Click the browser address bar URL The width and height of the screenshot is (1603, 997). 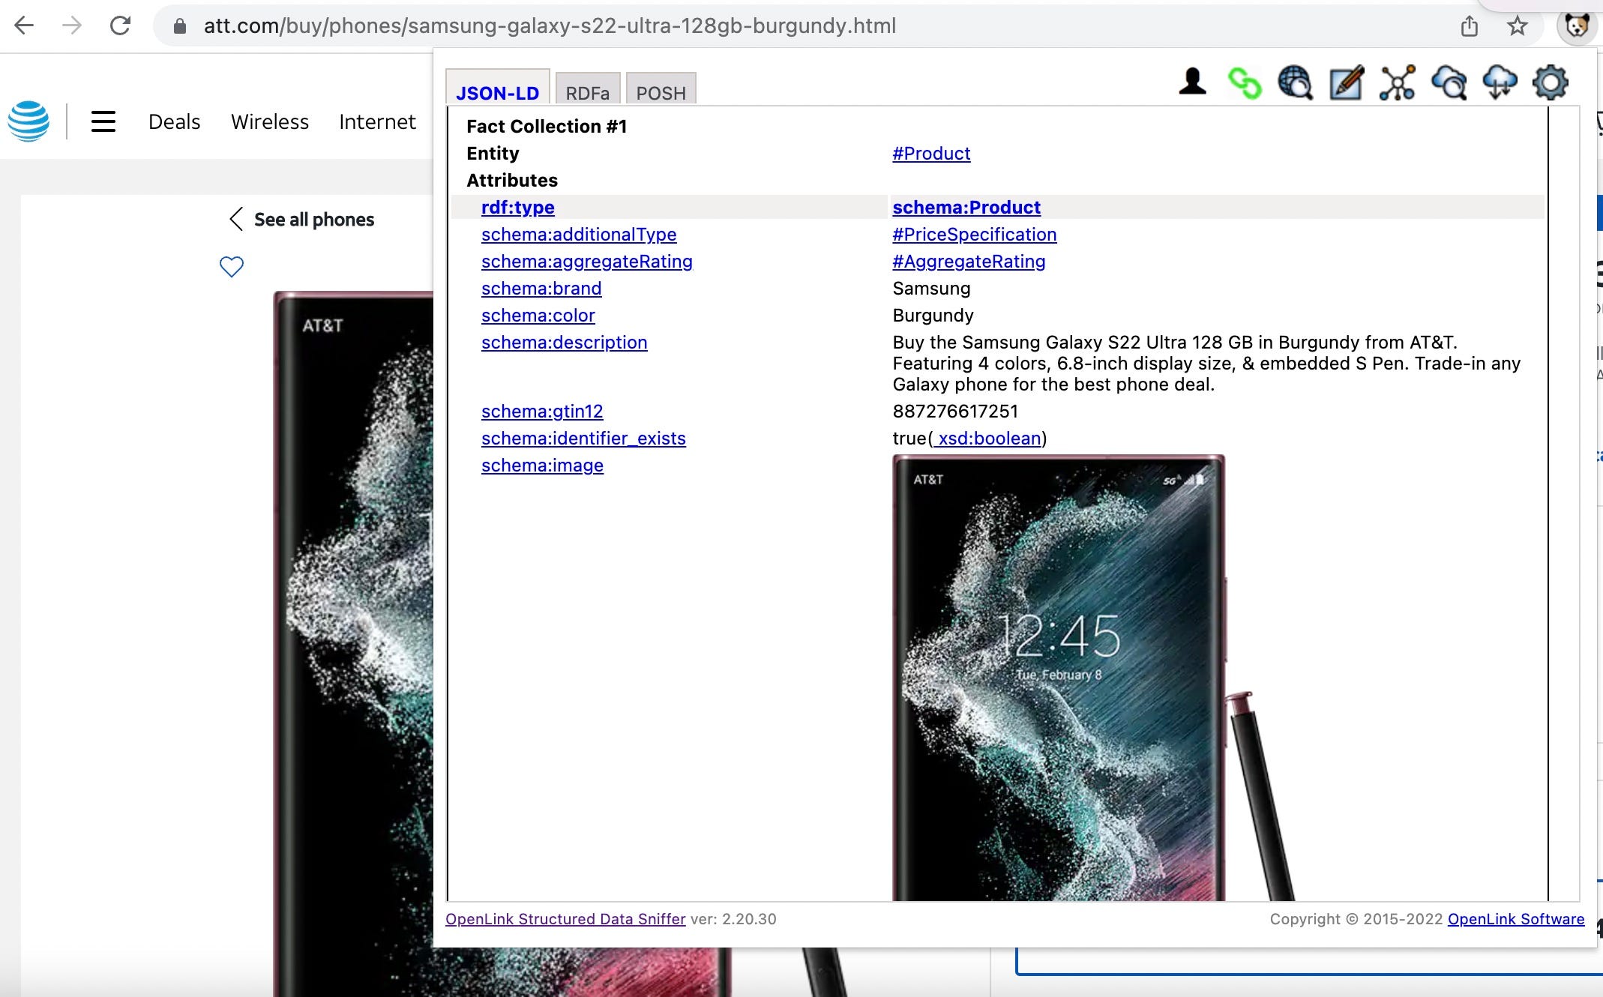(550, 26)
